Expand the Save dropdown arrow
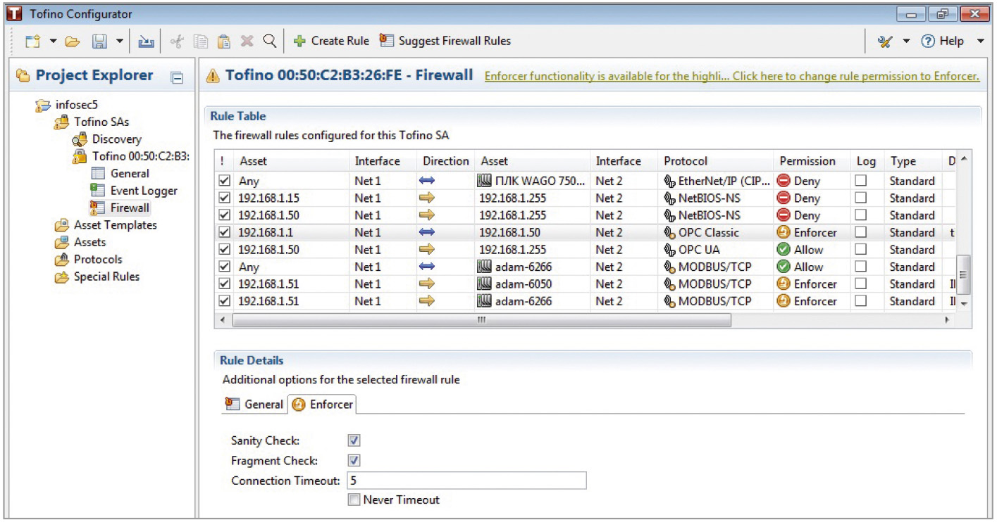 (119, 42)
